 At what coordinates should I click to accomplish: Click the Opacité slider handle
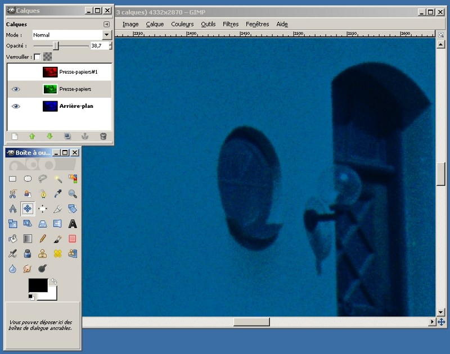56,46
